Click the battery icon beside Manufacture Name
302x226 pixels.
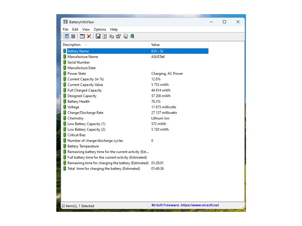pyautogui.click(x=65, y=57)
